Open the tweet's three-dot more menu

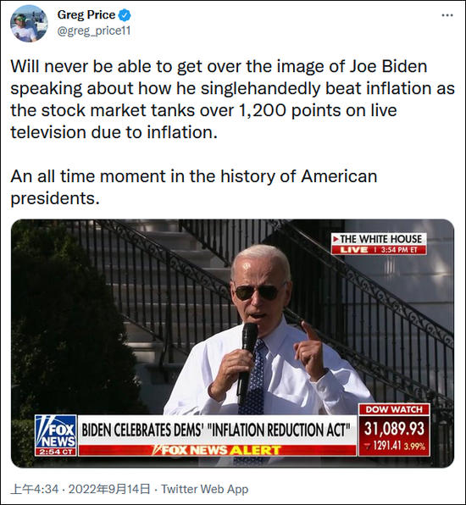(447, 15)
